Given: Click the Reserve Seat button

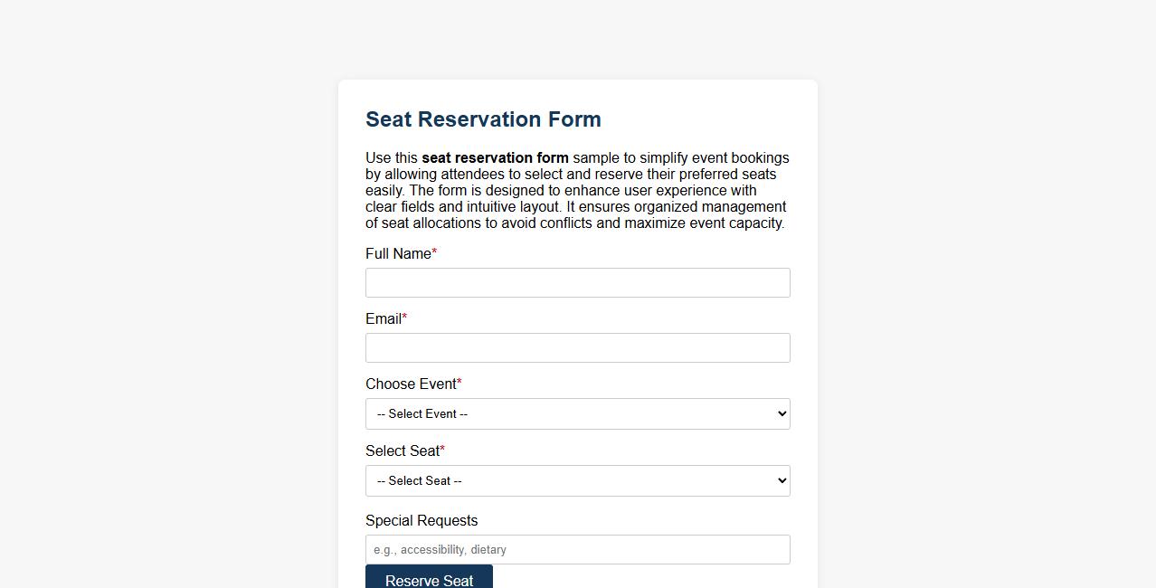Looking at the screenshot, I should point(429,579).
